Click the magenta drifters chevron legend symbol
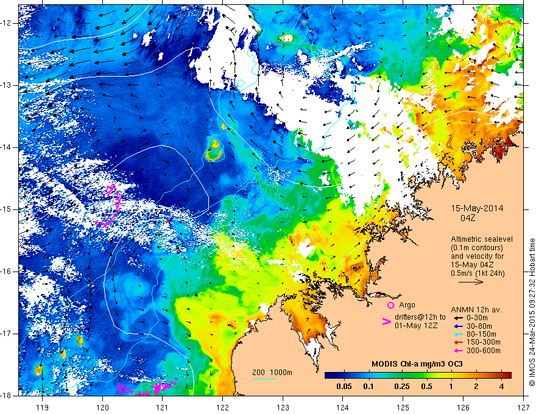The width and height of the screenshot is (536, 414). 387,321
